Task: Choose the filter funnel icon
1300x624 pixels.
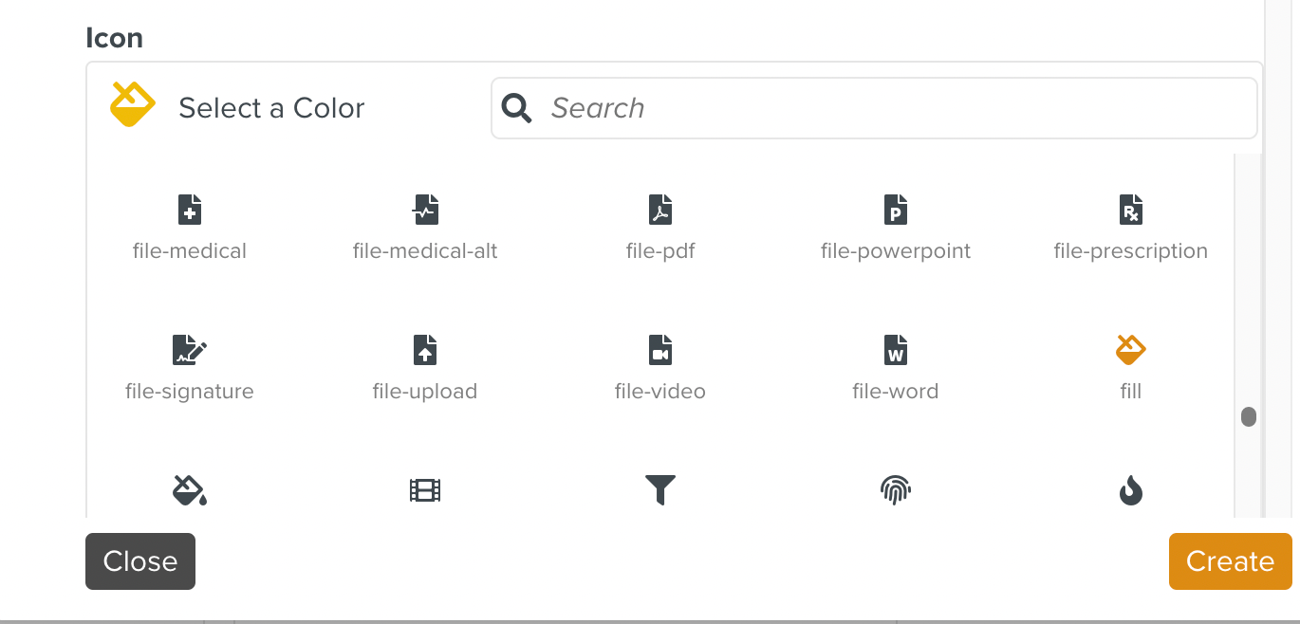Action: click(x=660, y=489)
